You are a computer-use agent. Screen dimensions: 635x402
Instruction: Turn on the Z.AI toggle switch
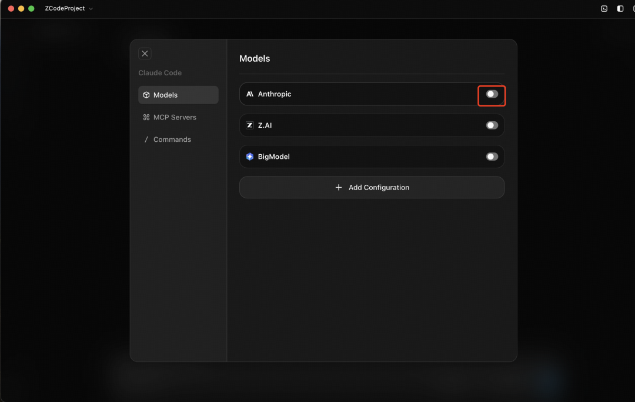click(492, 125)
